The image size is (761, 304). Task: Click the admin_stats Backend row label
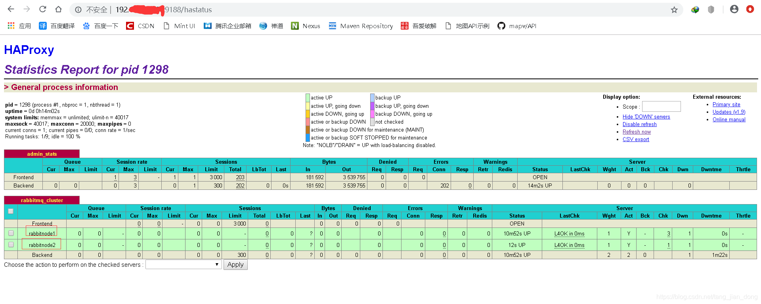(23, 185)
